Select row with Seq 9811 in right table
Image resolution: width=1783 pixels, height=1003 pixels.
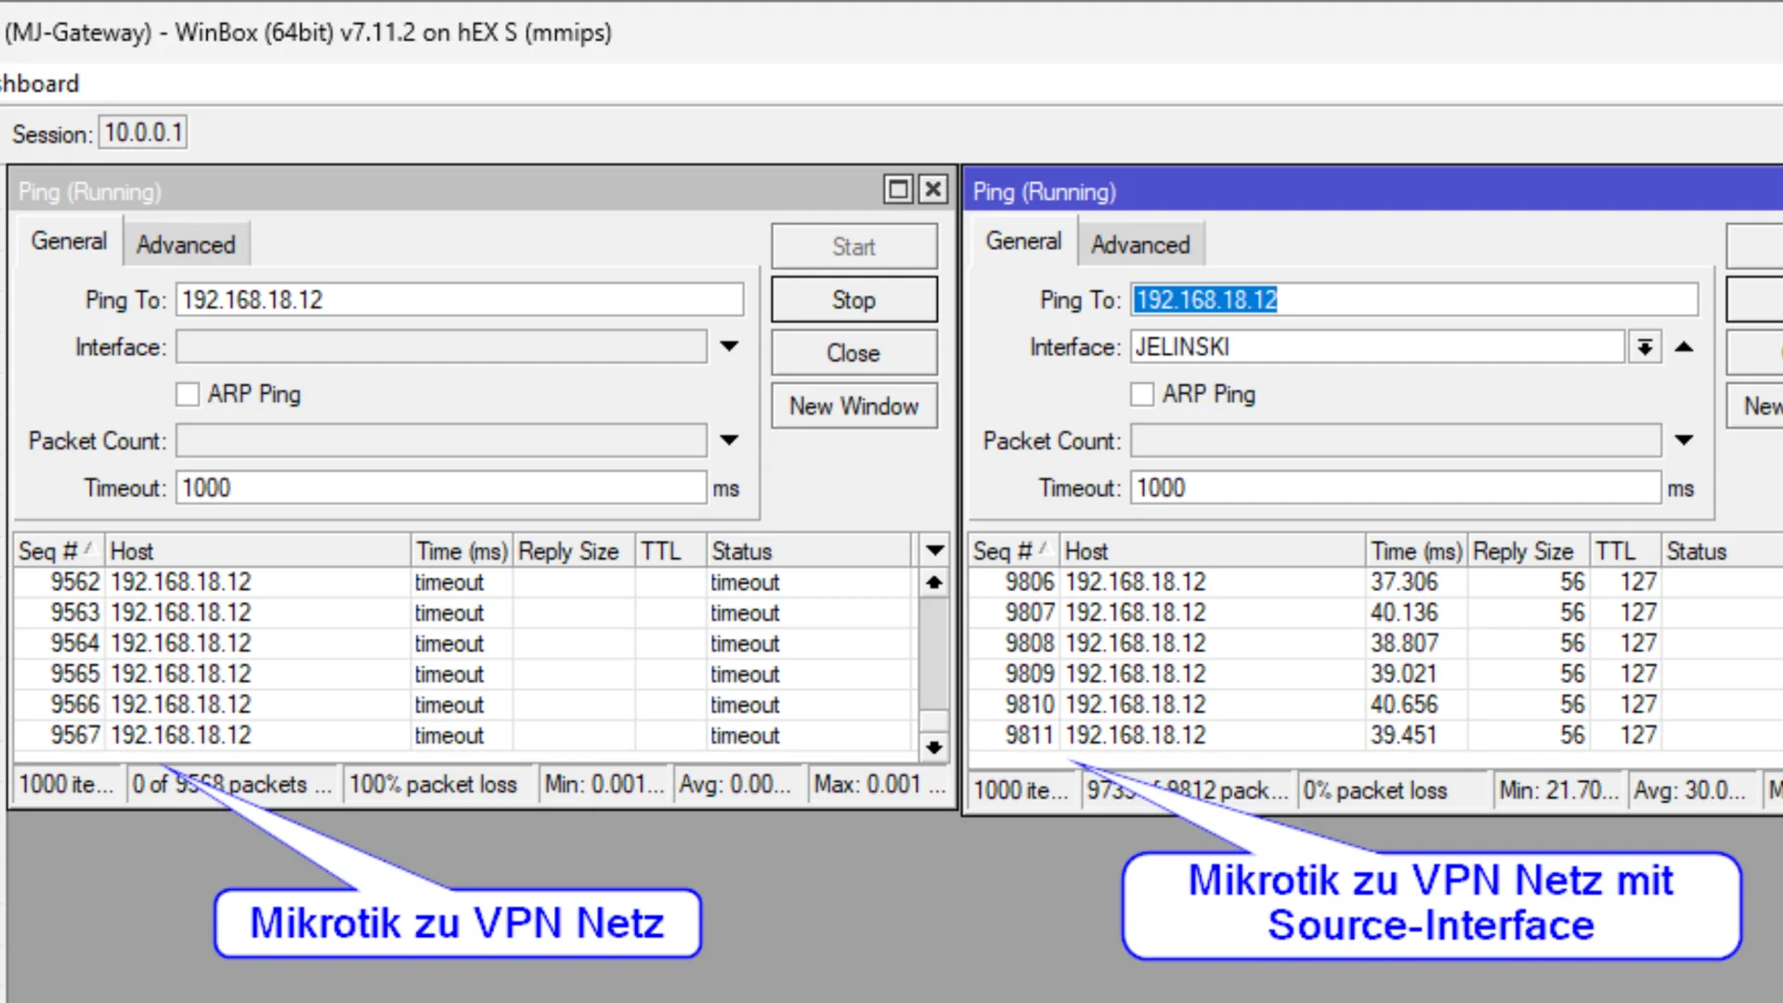click(x=1376, y=736)
